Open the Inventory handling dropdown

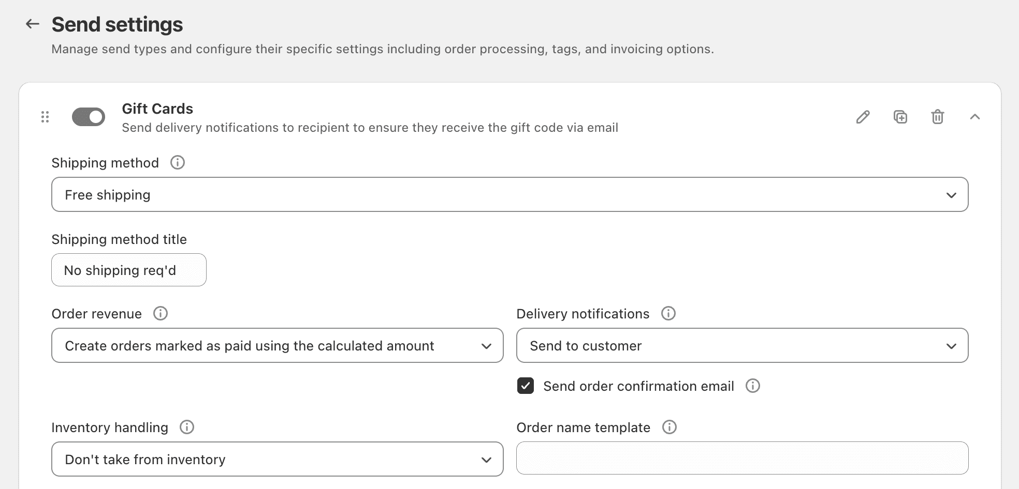coord(277,460)
